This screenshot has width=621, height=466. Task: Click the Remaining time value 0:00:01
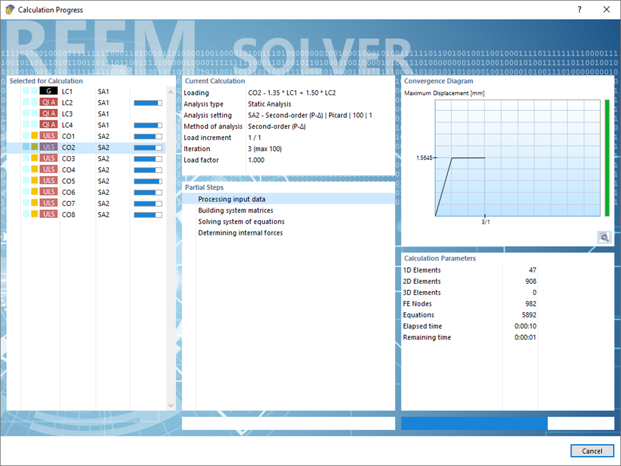coord(525,337)
